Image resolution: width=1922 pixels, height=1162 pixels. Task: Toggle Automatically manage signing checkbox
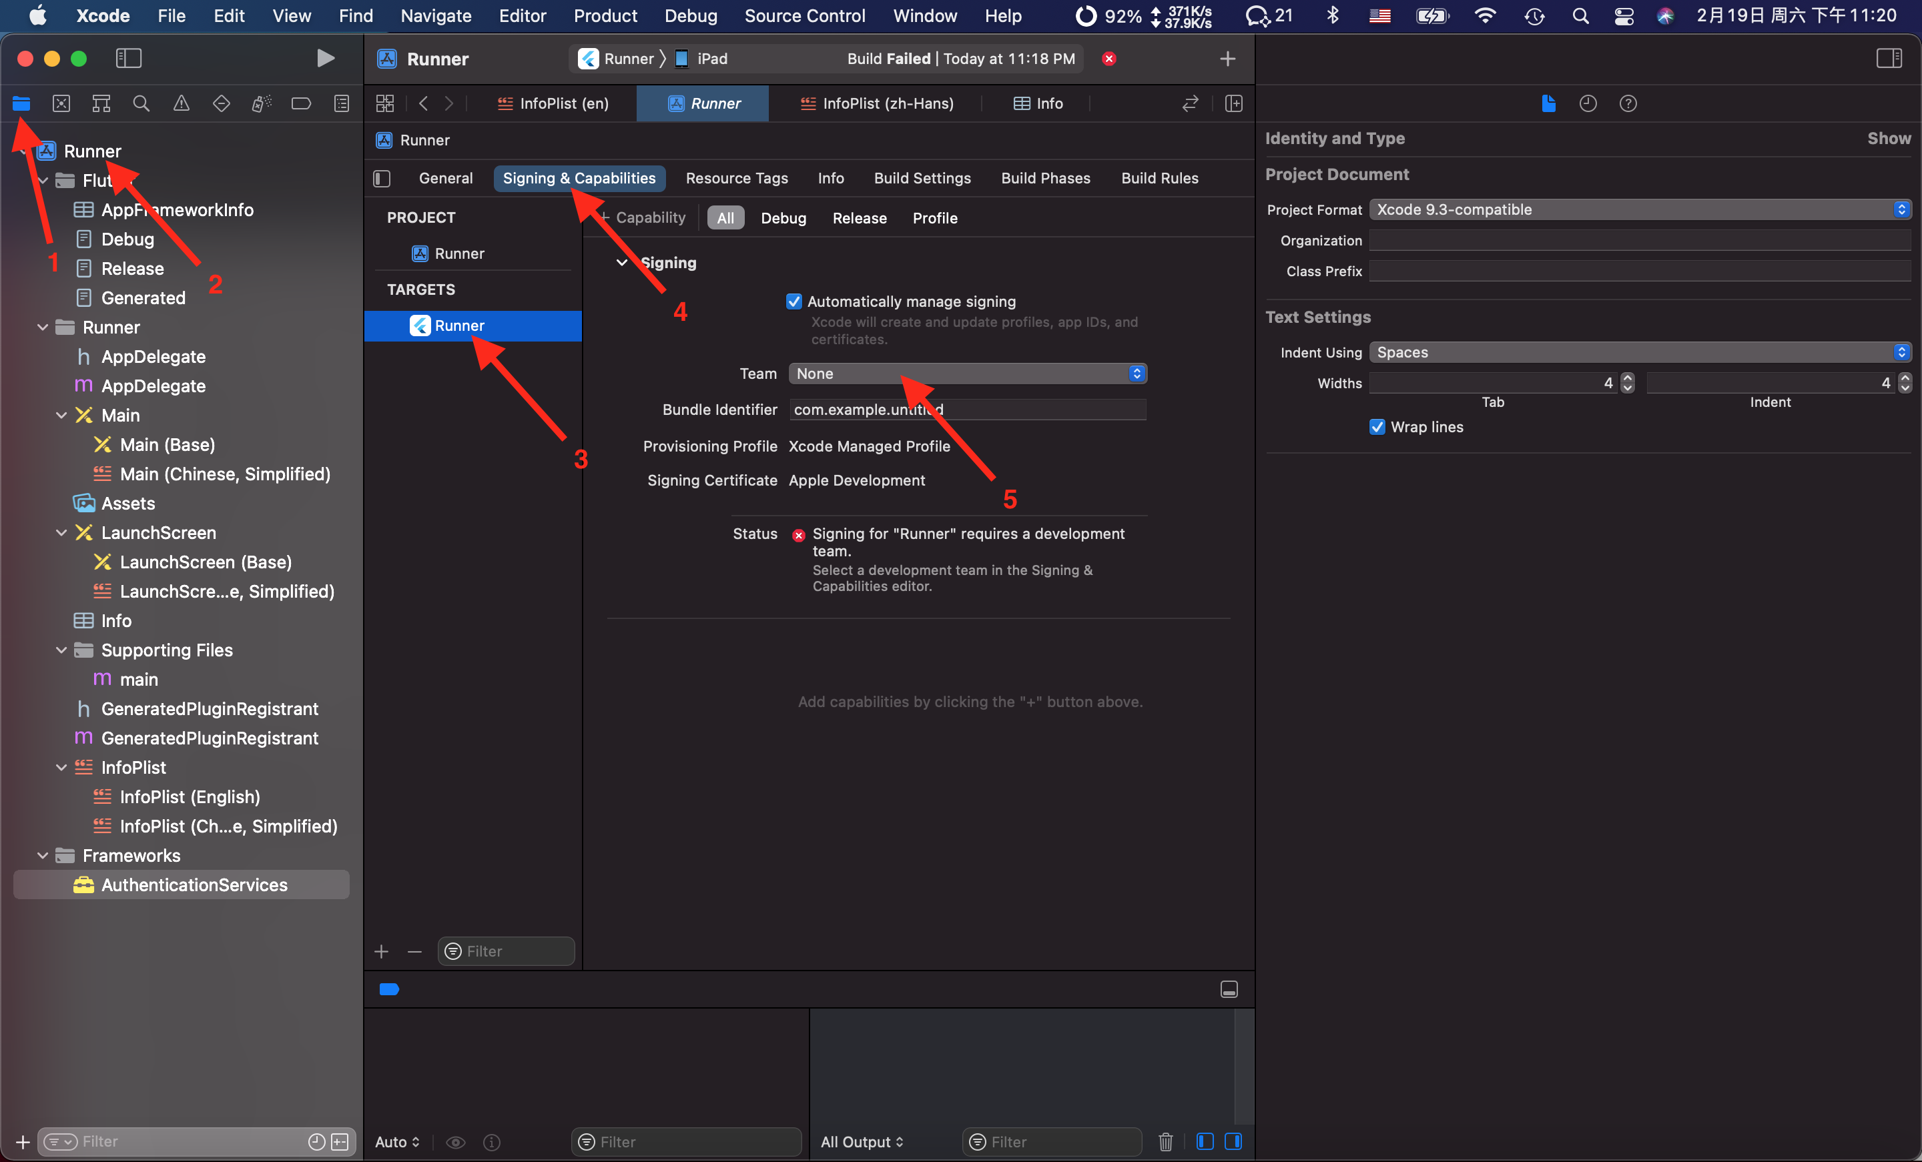793,301
